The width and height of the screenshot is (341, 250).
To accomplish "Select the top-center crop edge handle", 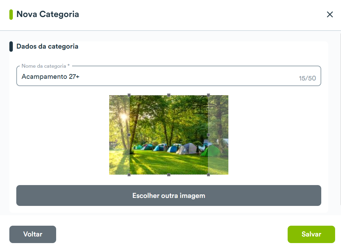I will click(169, 95).
